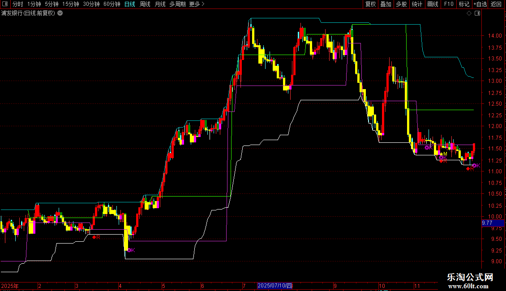Click the 12.50 price scale label
Image resolution: width=506 pixels, height=291 pixels.
tap(495, 104)
